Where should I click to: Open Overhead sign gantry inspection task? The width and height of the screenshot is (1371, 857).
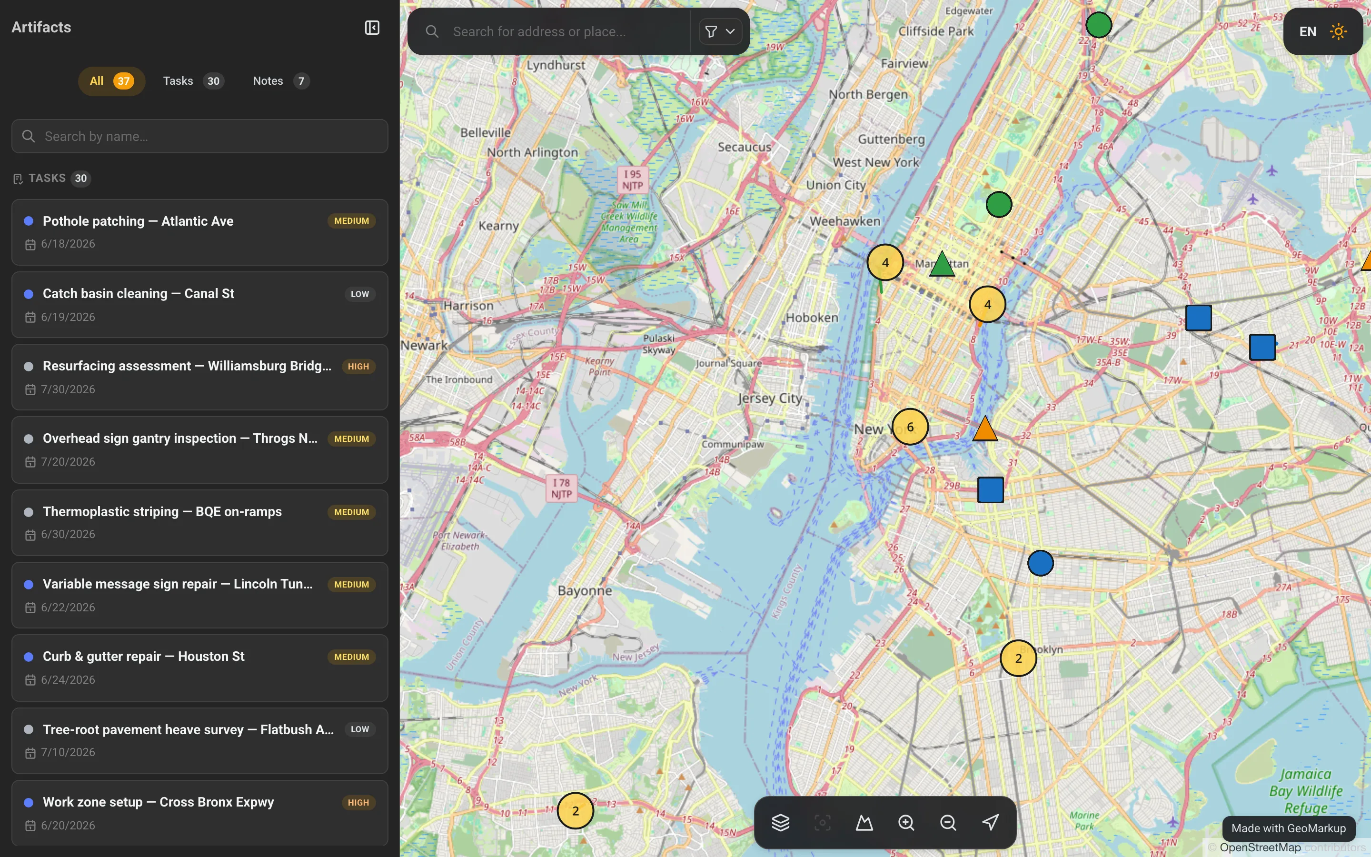pos(199,450)
